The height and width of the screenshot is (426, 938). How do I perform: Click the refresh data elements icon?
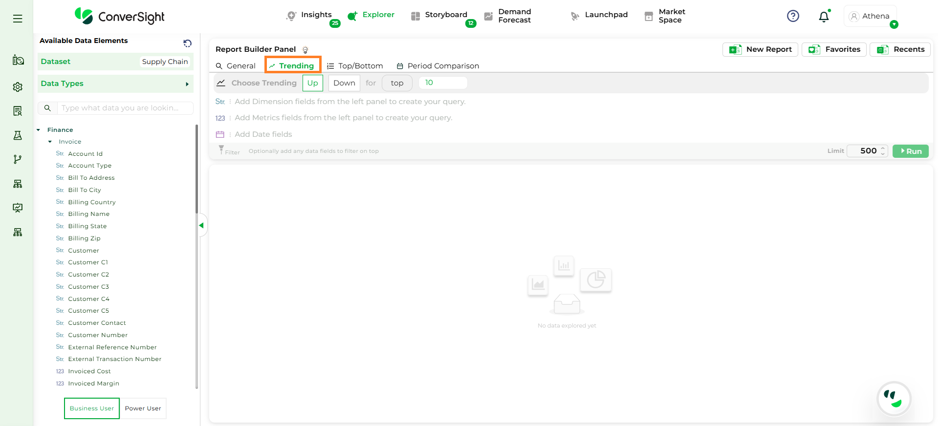tap(187, 43)
